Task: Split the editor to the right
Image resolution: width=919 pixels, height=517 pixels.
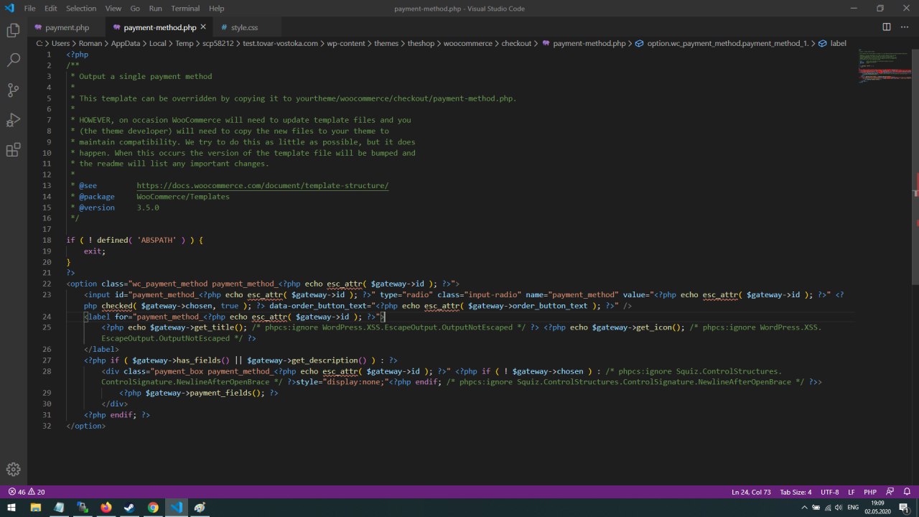Action: 887,27
